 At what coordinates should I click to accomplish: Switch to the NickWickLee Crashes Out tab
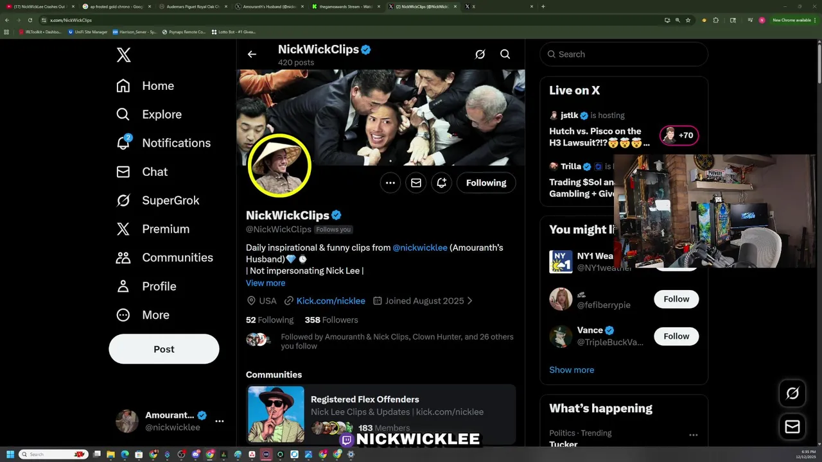point(40,6)
